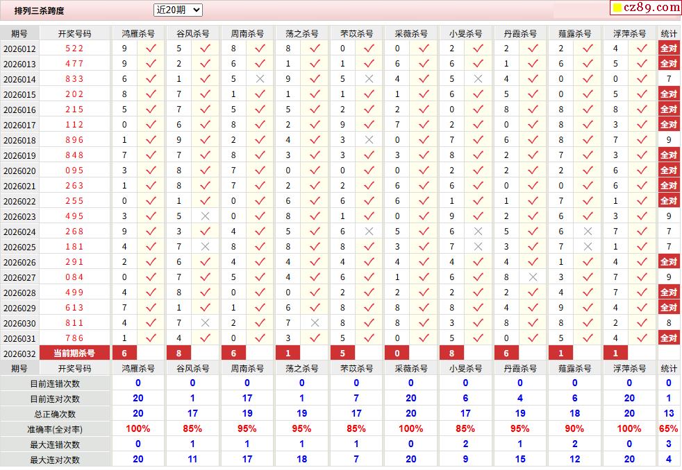Click statistic value 8 in row 2026030
Viewport: 682px width, 470px height.
point(669,322)
